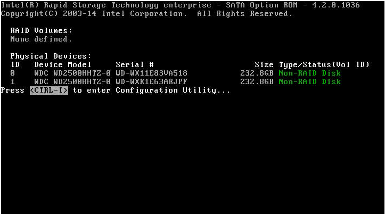Click the 'None defined.' volume text
The width and height of the screenshot is (385, 214).
pyautogui.click(x=41, y=39)
